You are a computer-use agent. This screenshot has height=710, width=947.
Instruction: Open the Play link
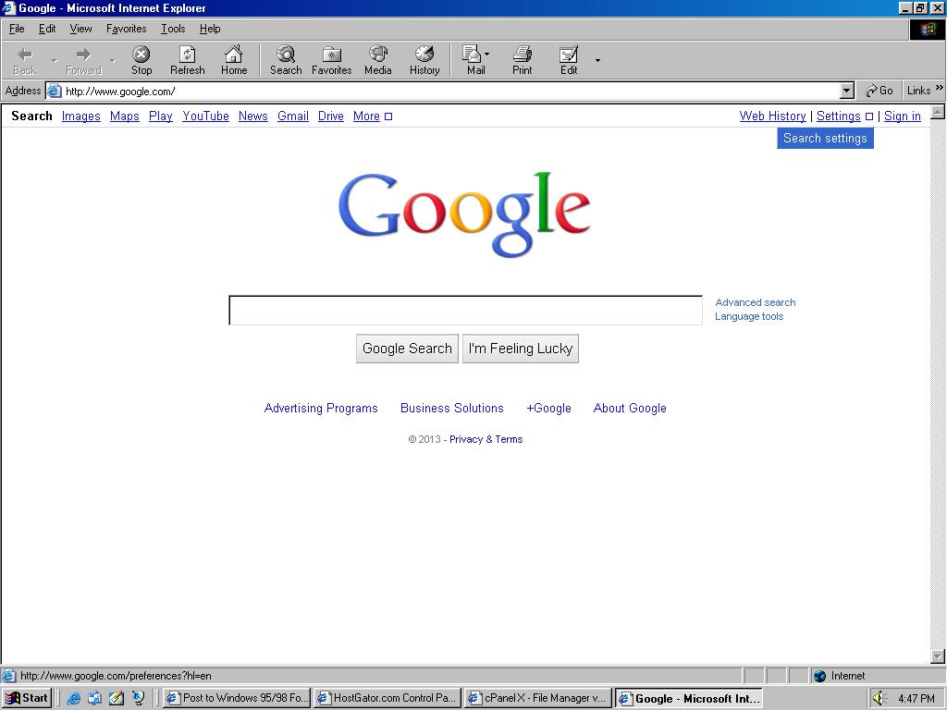[161, 116]
